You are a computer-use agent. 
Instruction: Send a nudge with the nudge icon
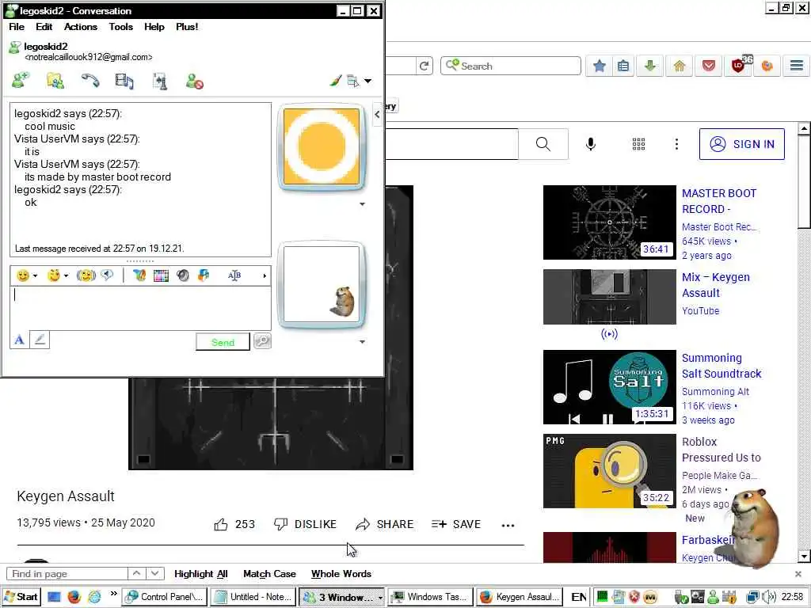tap(86, 275)
